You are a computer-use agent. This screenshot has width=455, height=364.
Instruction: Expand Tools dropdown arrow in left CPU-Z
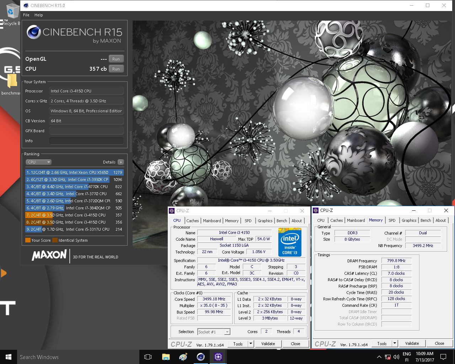pos(251,344)
